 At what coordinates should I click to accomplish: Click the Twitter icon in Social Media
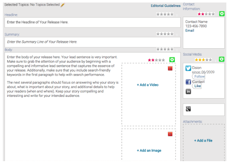[x=188, y=69]
